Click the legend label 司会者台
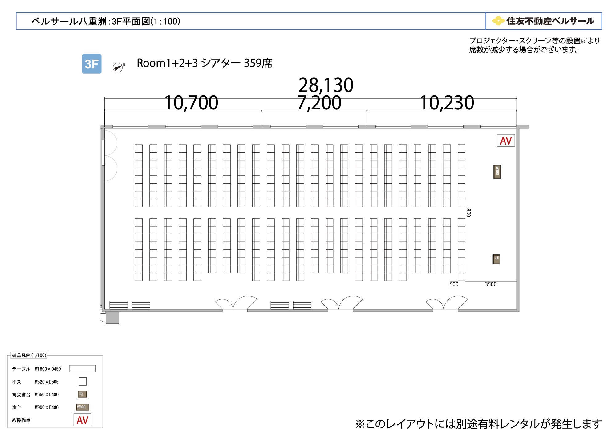This screenshot has width=616, height=436. pos(21,394)
